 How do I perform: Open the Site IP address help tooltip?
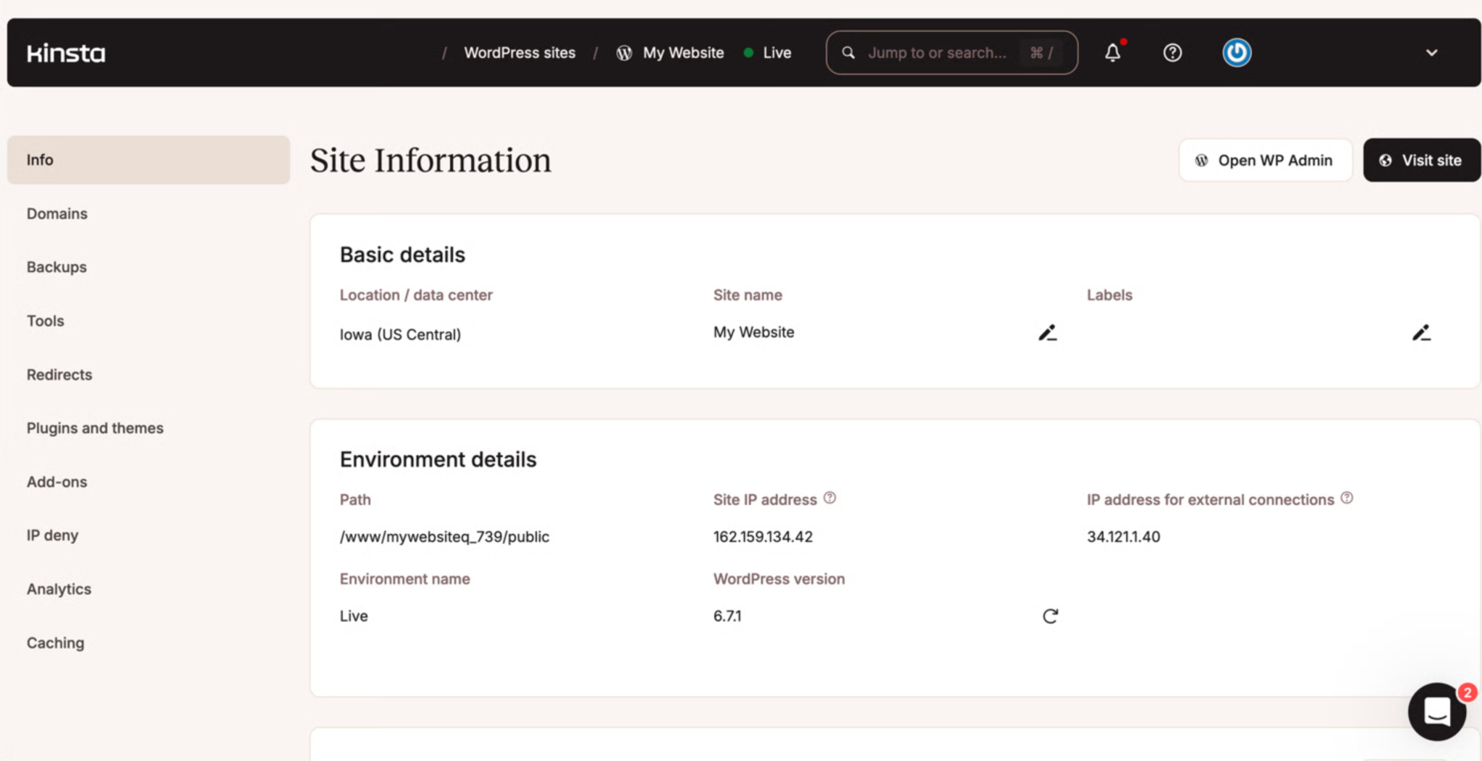tap(829, 497)
